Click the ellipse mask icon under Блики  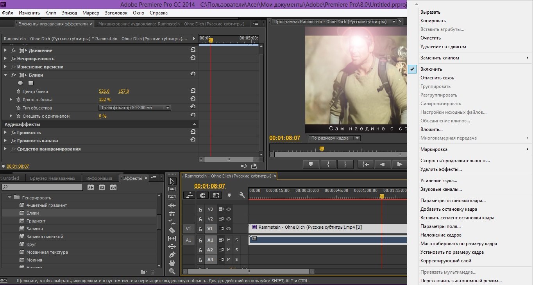click(20, 83)
